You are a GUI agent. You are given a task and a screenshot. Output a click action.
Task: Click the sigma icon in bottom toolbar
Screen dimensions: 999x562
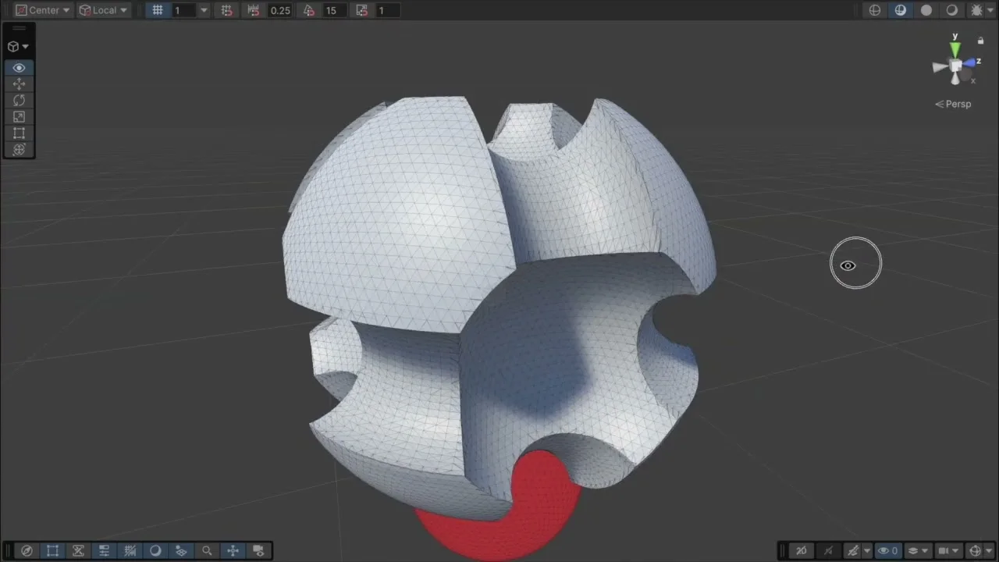[78, 551]
